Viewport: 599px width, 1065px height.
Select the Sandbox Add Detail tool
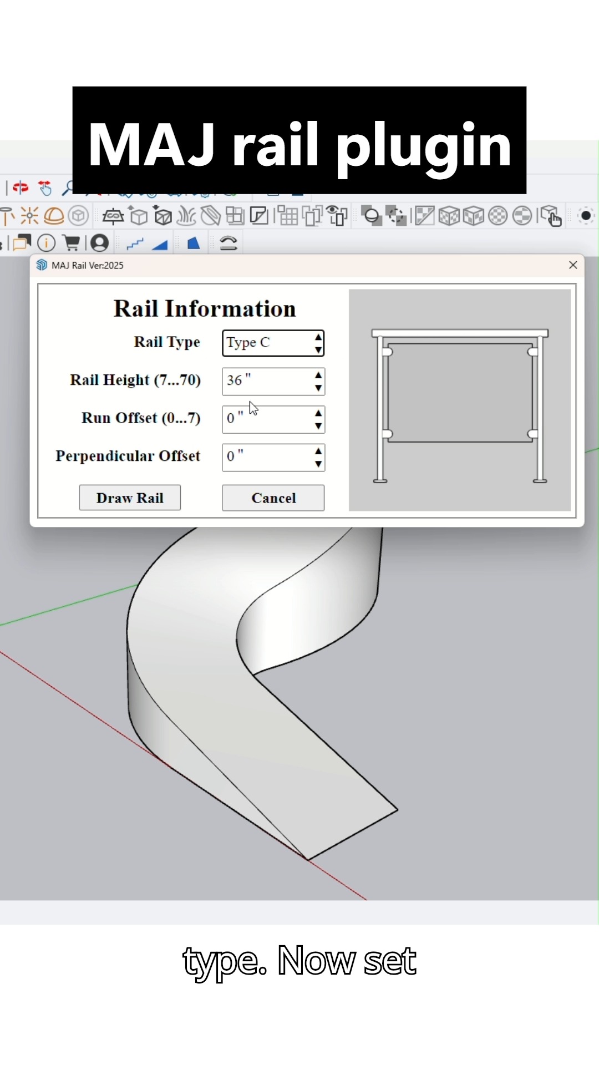pyautogui.click(x=211, y=216)
